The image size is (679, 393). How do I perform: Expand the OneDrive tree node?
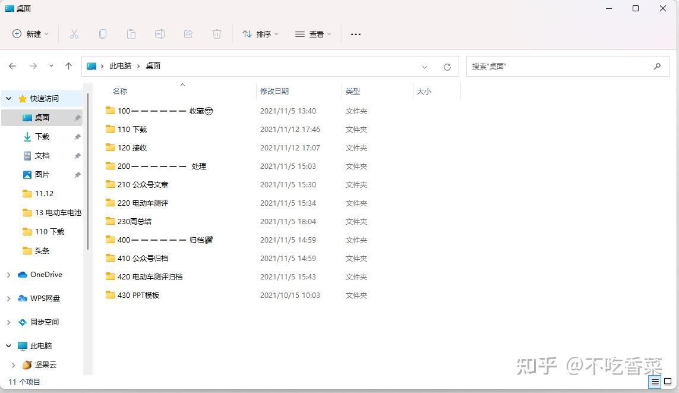[x=9, y=275]
